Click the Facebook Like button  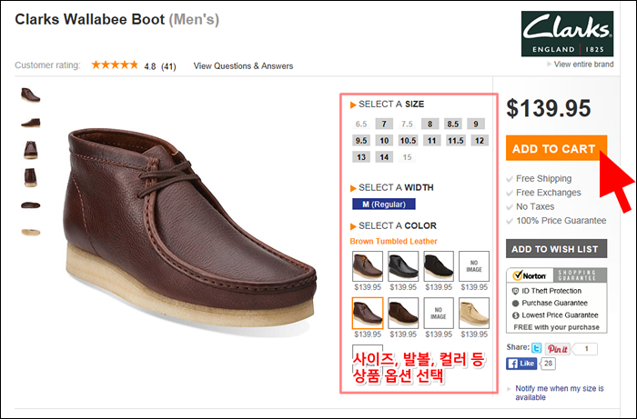[521, 364]
